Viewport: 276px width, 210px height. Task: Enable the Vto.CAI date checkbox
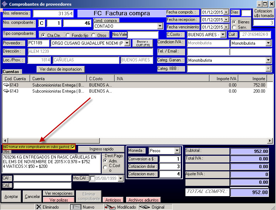click(x=93, y=178)
